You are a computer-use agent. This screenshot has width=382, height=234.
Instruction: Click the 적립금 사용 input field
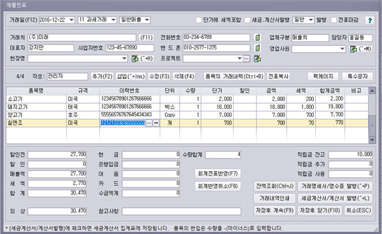click(x=350, y=174)
